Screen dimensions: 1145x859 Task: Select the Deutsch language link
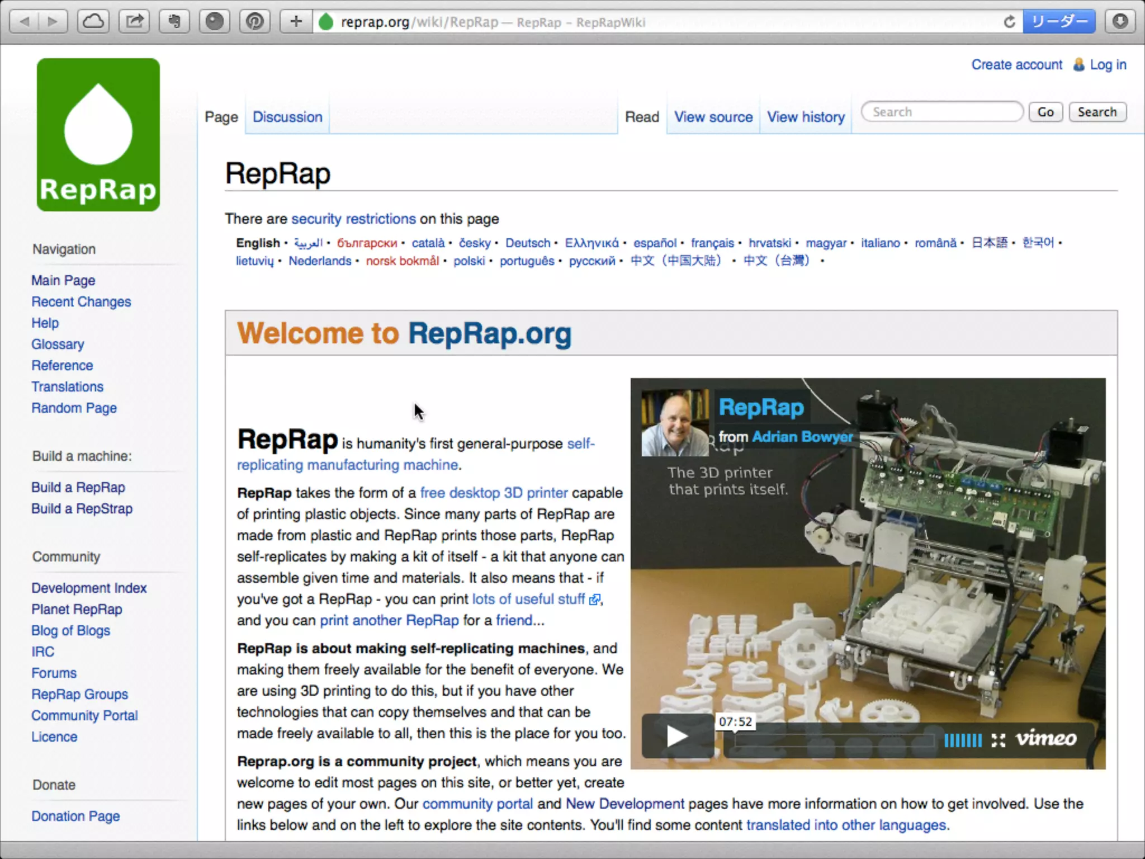[x=528, y=243]
